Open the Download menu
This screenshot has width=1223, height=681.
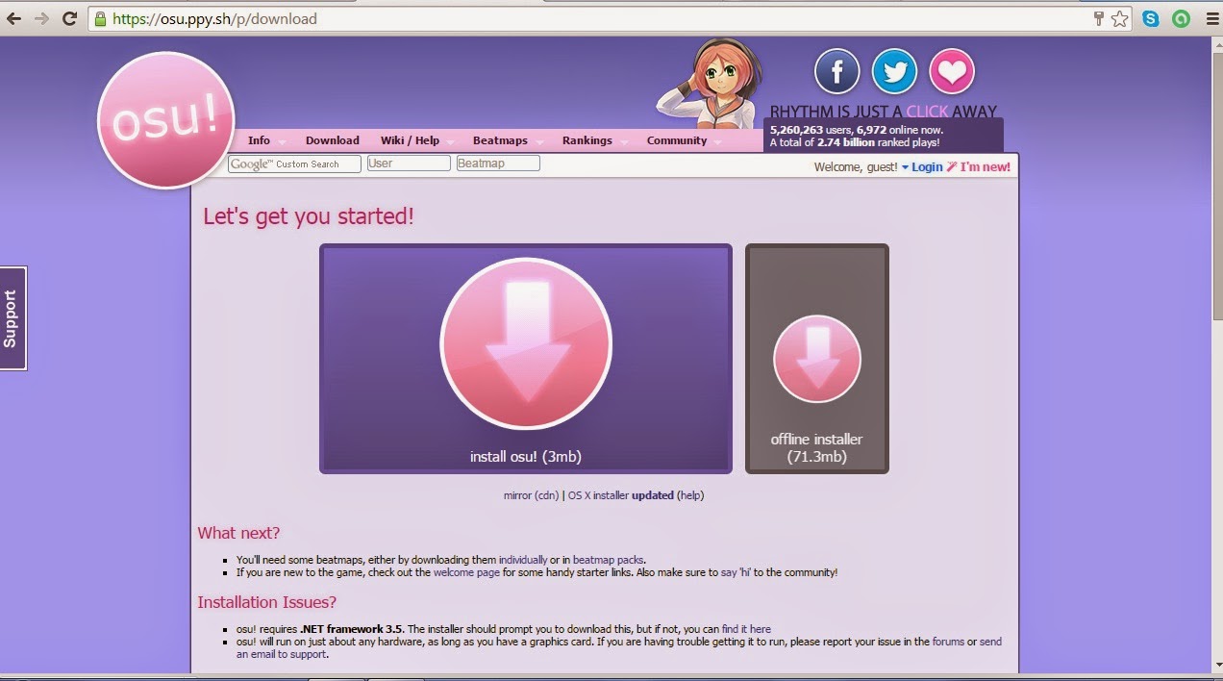(333, 140)
